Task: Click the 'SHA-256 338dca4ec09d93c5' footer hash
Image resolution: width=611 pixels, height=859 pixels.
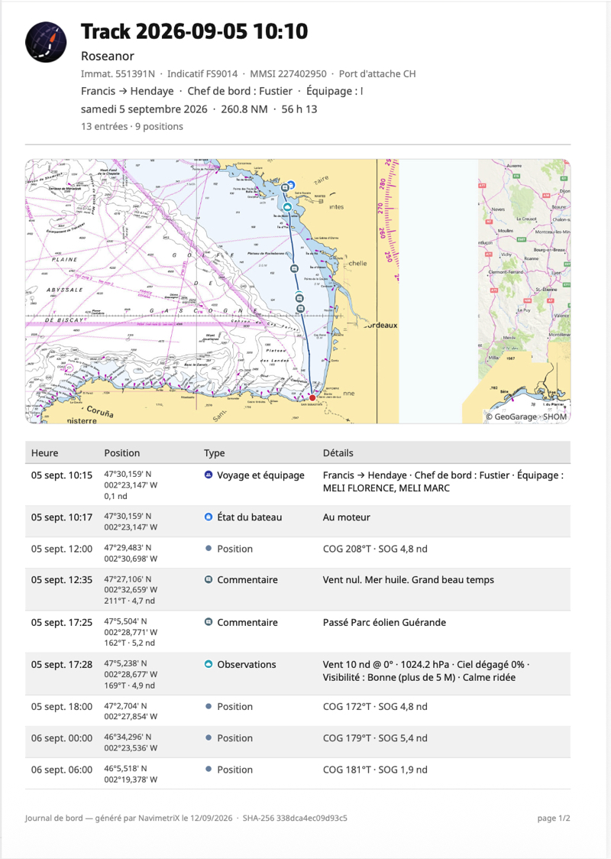Action: tap(295, 818)
